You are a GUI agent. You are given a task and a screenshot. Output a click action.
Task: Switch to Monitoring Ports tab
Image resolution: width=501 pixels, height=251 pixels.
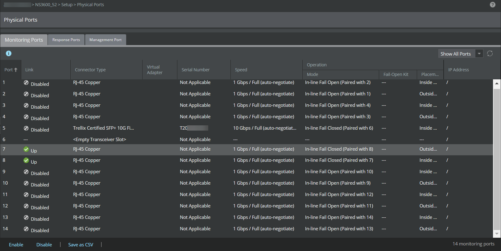(x=24, y=40)
